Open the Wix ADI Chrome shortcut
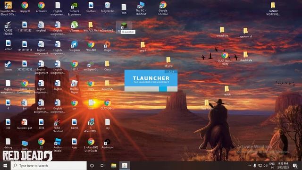 (91, 46)
